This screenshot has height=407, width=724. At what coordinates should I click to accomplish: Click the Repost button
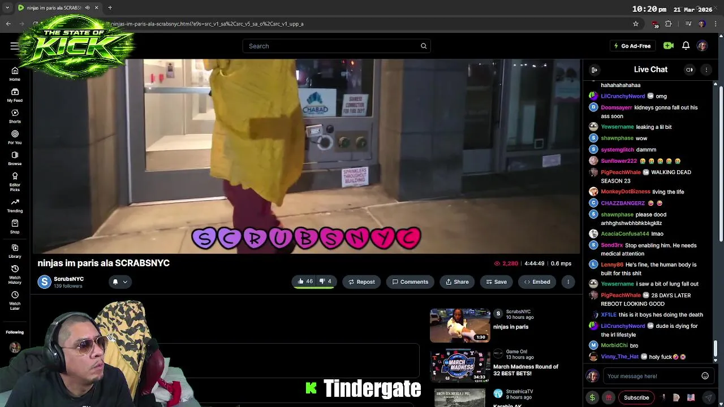pyautogui.click(x=361, y=282)
